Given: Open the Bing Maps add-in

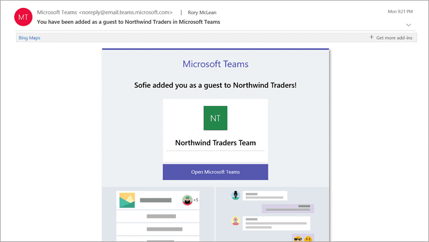Looking at the screenshot, I should 29,38.
